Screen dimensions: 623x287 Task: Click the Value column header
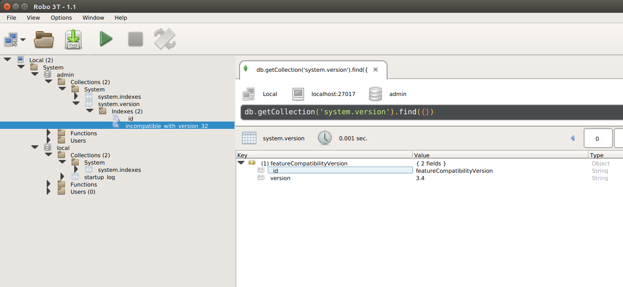(499, 155)
